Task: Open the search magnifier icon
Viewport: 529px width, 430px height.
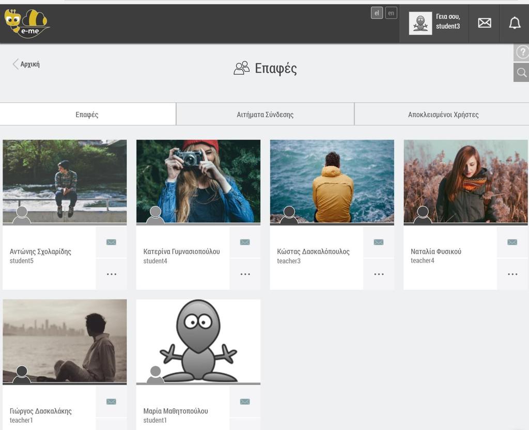Action: pyautogui.click(x=522, y=72)
